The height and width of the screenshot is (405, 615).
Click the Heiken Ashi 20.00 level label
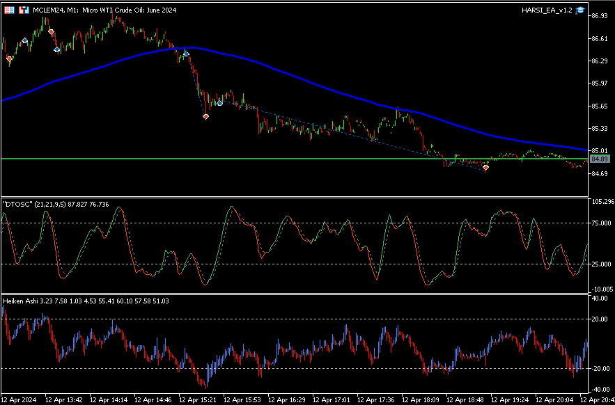599,319
